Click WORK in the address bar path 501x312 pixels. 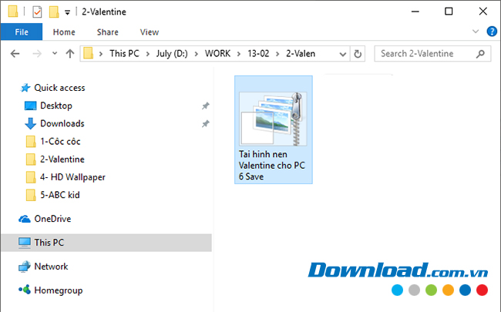217,54
